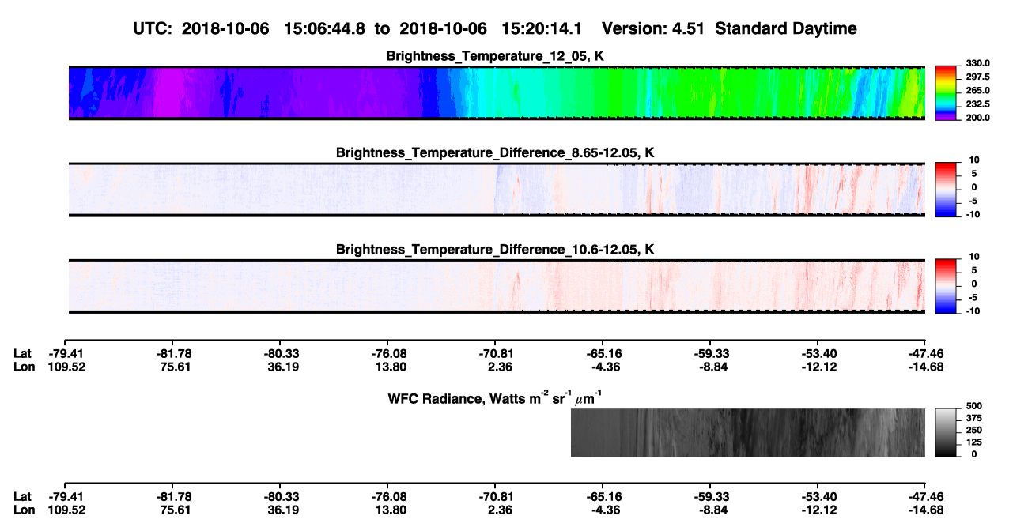
Task: Click the red-blue colorbar beside 8.65-12.05 panel
Action: 946,189
